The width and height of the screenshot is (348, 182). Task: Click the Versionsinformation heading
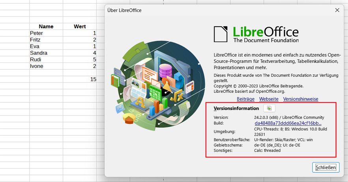(236, 108)
